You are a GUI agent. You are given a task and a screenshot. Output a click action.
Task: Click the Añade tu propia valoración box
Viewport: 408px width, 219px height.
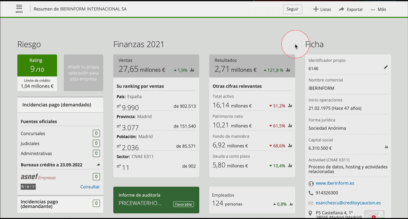pyautogui.click(x=84, y=72)
